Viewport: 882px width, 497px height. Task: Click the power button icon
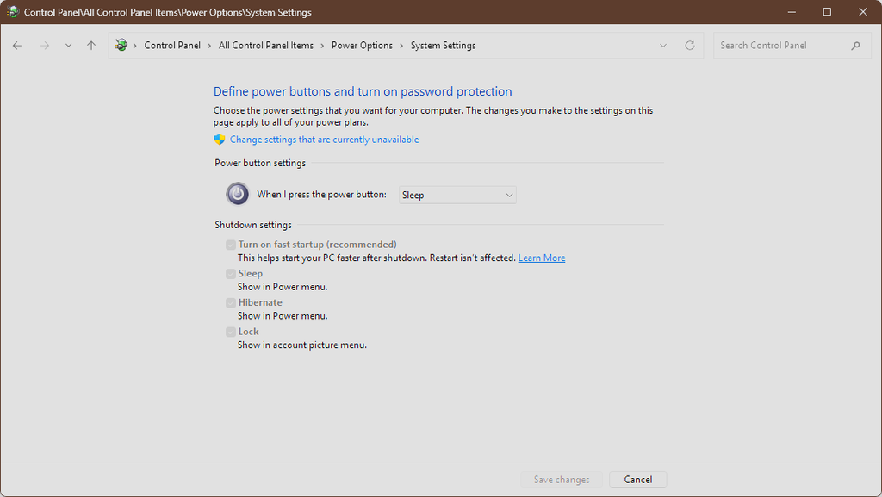(238, 194)
